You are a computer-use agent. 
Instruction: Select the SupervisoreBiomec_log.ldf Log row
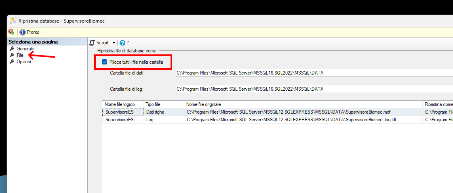[x=263, y=120]
